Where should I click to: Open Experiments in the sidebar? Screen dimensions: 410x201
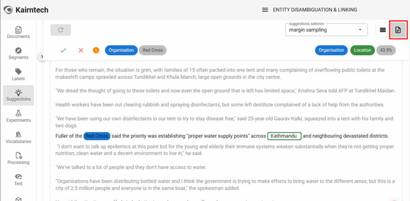(x=18, y=116)
